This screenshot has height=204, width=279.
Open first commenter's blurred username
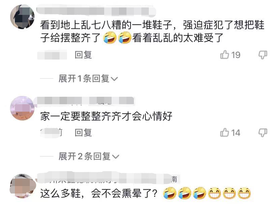(96, 10)
